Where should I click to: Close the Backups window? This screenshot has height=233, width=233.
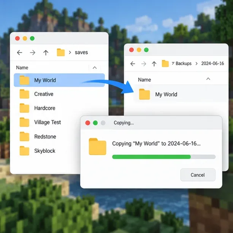pyautogui.click(x=132, y=50)
